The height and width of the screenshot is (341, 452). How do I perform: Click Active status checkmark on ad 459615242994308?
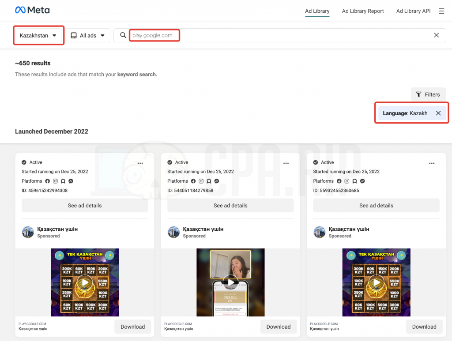[x=24, y=162]
